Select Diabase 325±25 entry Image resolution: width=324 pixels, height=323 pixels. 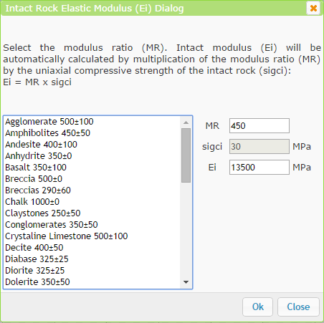[92, 259]
